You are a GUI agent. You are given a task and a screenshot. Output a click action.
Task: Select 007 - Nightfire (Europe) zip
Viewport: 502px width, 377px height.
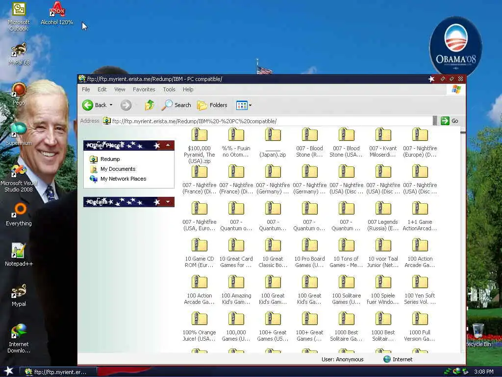420,143
